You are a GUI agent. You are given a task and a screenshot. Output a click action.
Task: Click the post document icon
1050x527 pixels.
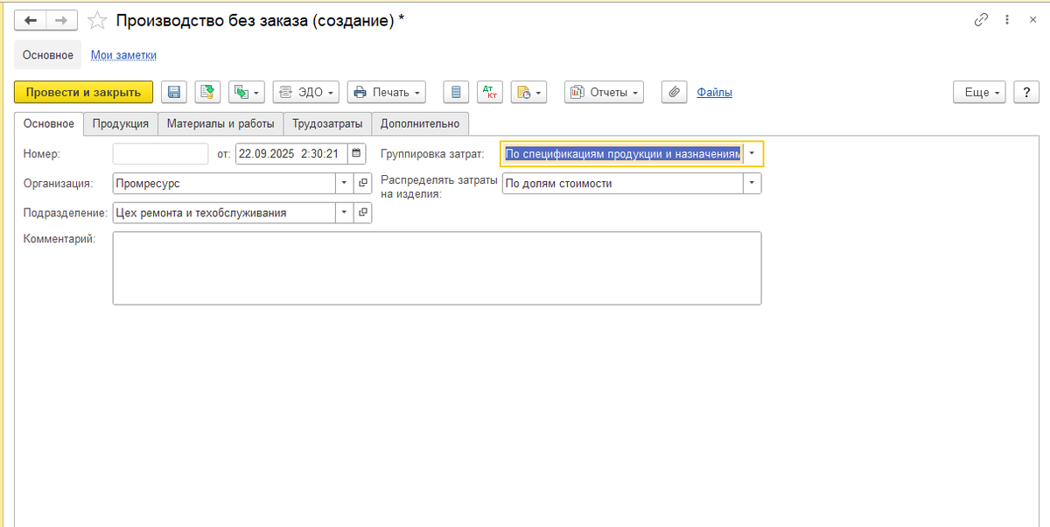click(x=207, y=92)
